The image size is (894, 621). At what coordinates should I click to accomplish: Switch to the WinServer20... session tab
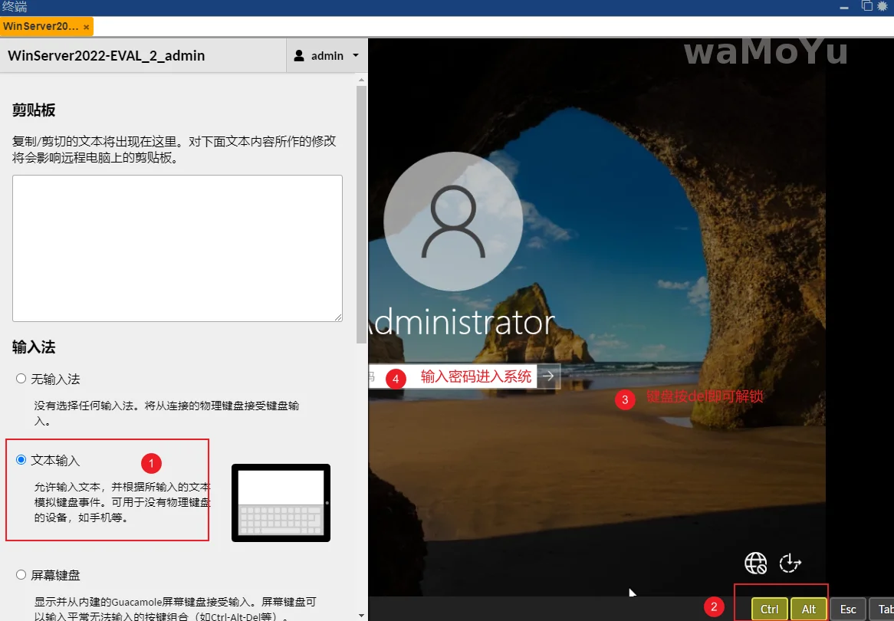click(41, 27)
